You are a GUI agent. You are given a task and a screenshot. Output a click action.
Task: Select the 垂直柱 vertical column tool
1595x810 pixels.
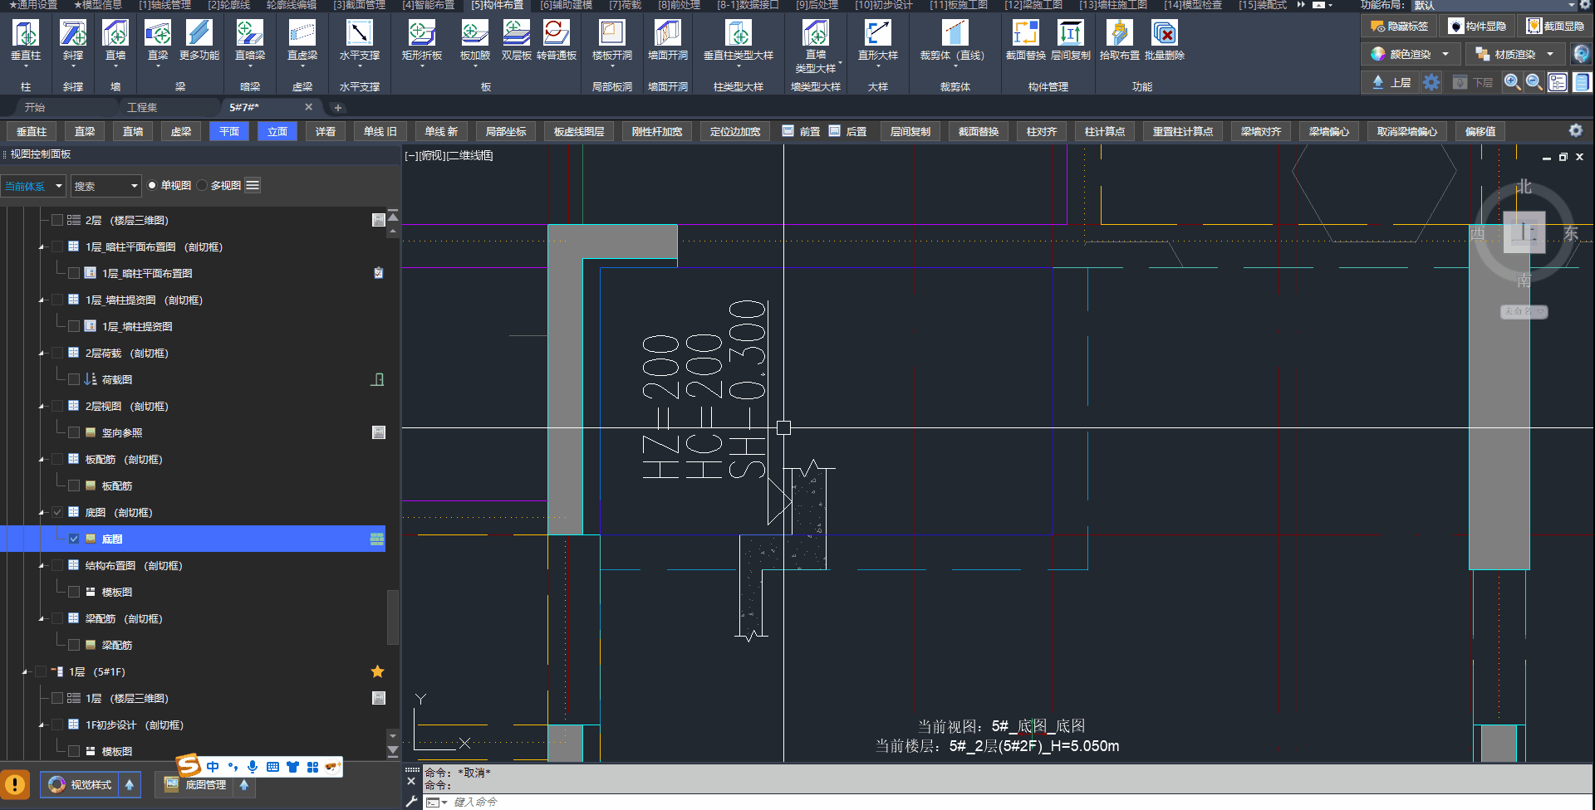pos(25,34)
